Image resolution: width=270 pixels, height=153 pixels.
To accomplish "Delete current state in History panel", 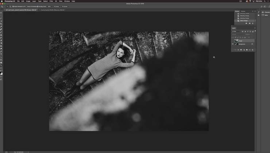I will (x=253, y=23).
